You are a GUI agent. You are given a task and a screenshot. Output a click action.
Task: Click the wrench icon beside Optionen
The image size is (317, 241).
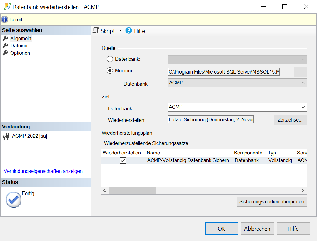pyautogui.click(x=5, y=53)
